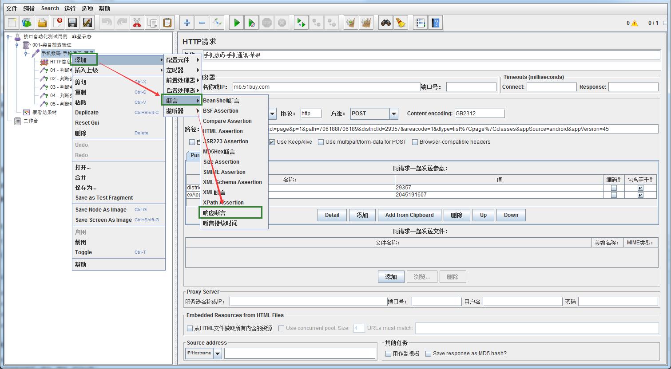The width and height of the screenshot is (671, 369).
Task: Click the plus Expand All icon
Action: point(187,23)
